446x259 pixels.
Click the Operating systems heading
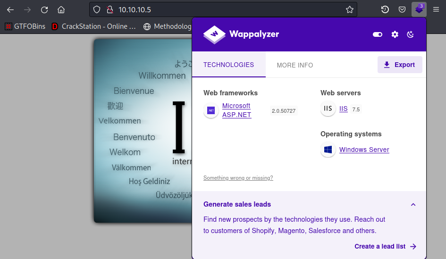click(x=351, y=134)
